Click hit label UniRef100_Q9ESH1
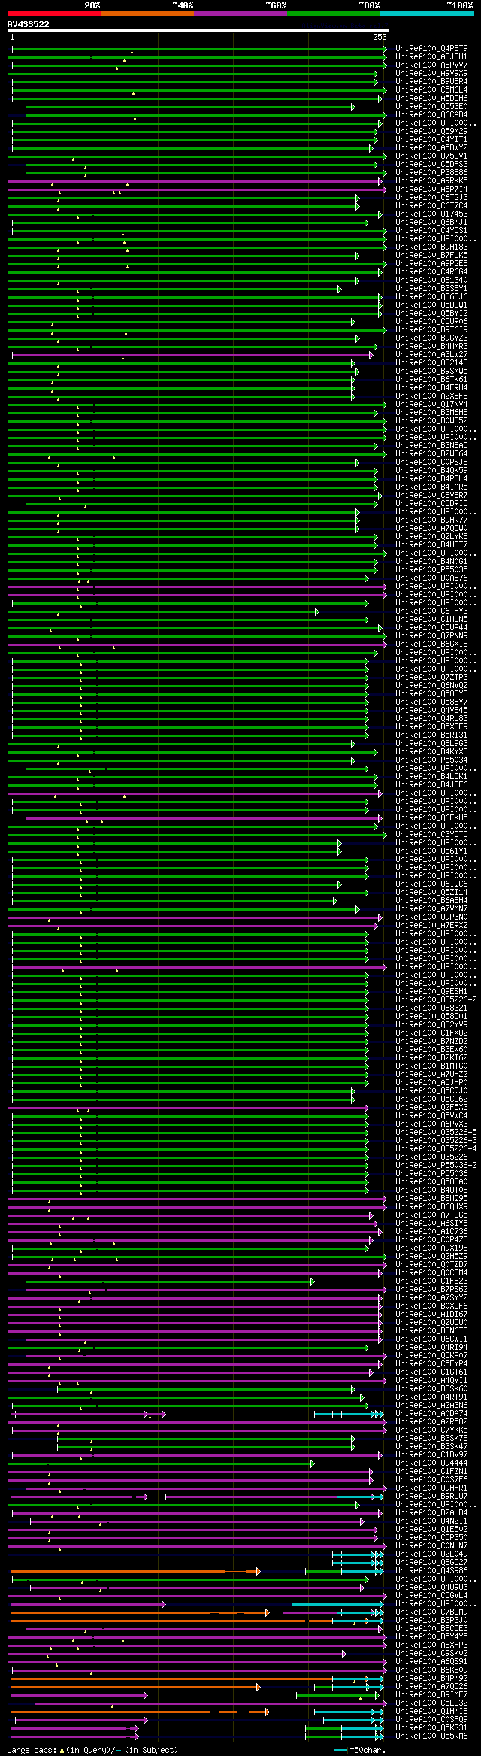 click(x=431, y=991)
